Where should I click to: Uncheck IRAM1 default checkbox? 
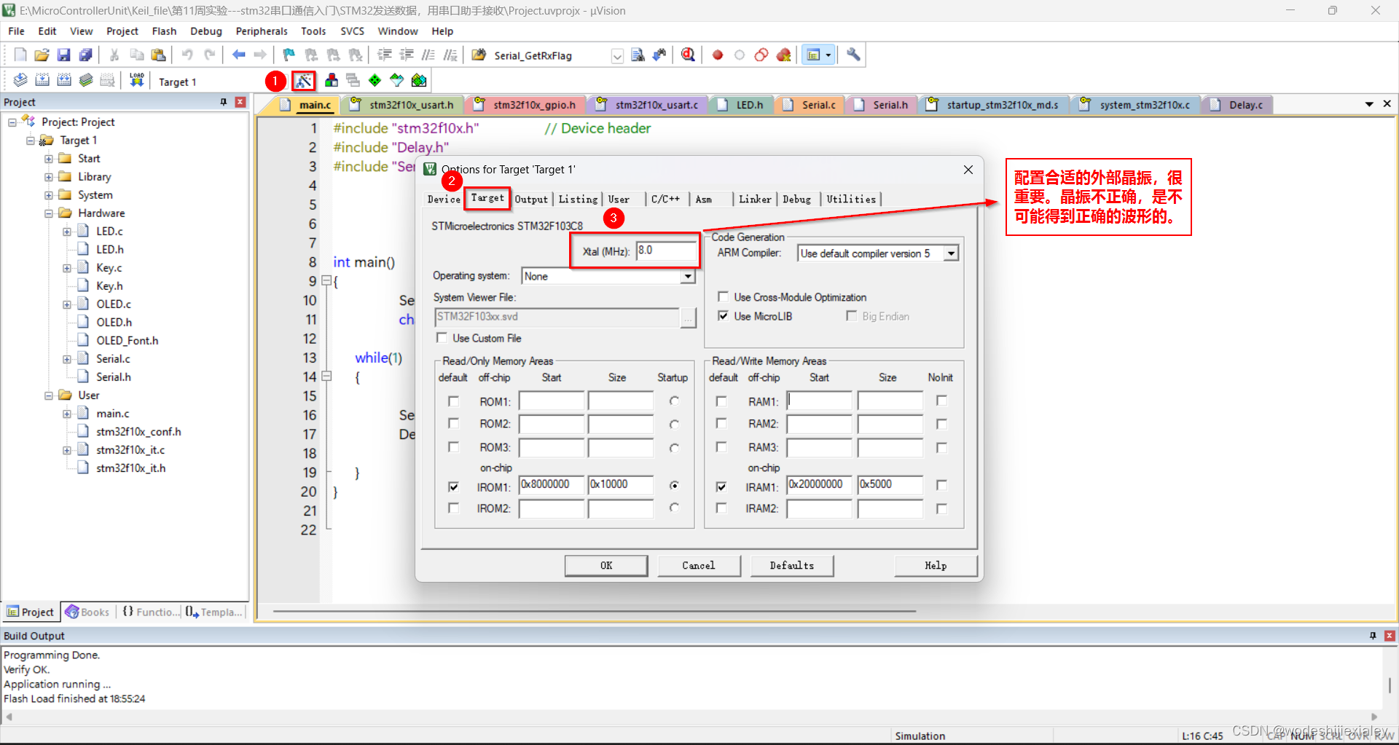[x=721, y=486]
